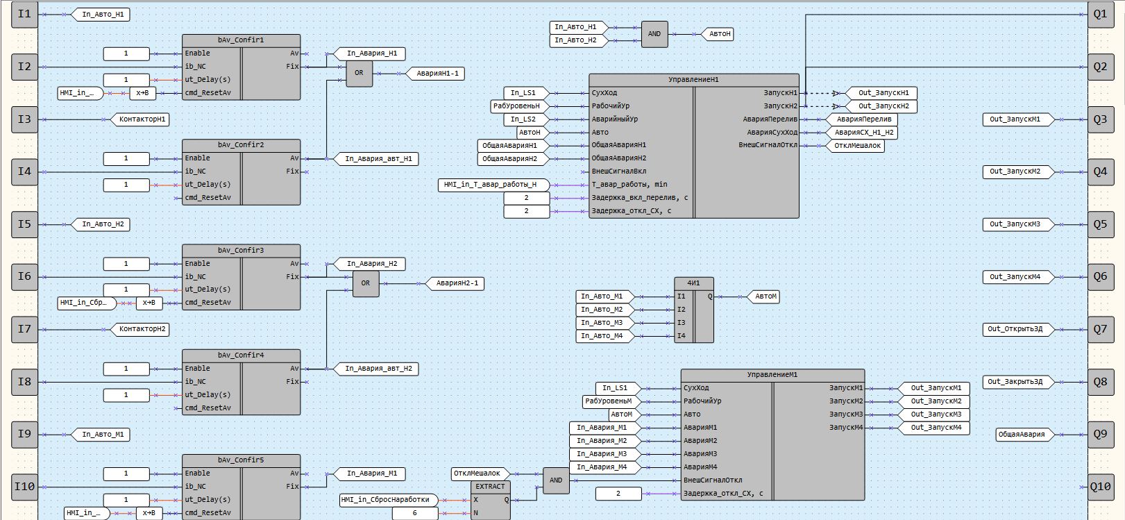Select the I7 input terminal

[x=24, y=329]
